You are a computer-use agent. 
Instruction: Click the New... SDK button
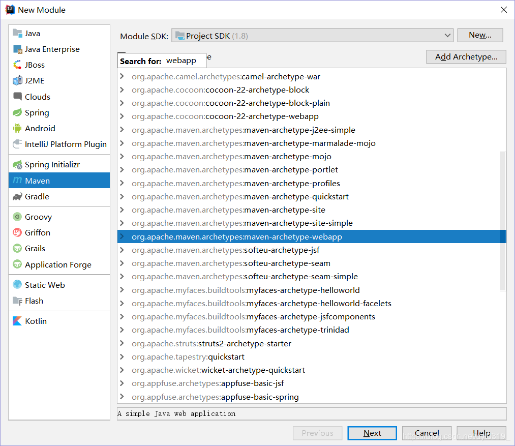tap(480, 35)
